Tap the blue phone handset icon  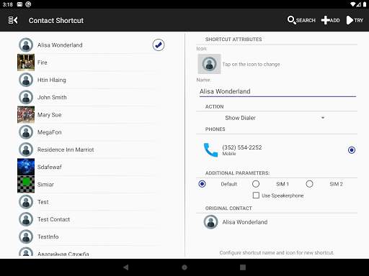tap(210, 150)
